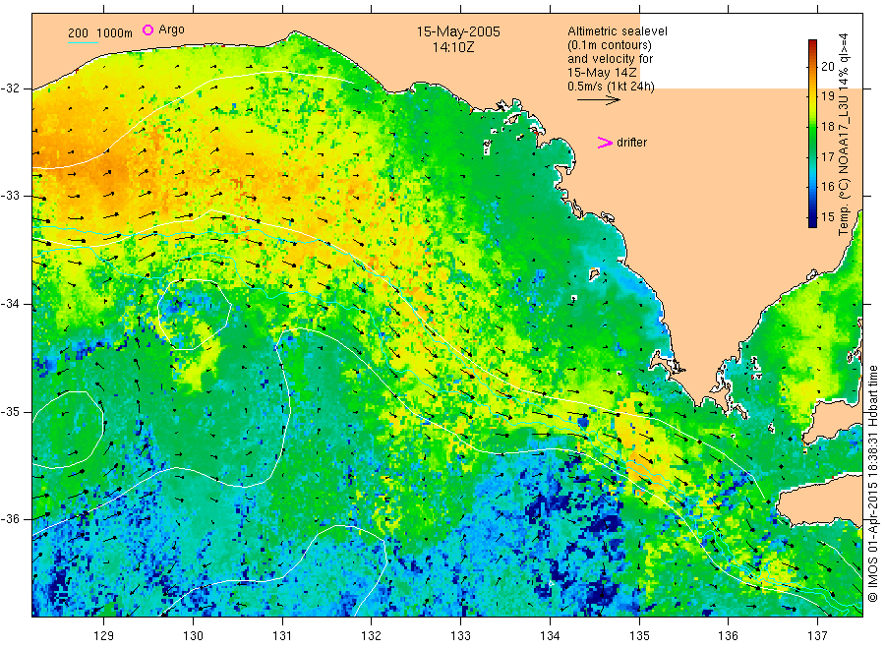
Task: Select the date text 15-May-2005
Action: click(x=458, y=31)
